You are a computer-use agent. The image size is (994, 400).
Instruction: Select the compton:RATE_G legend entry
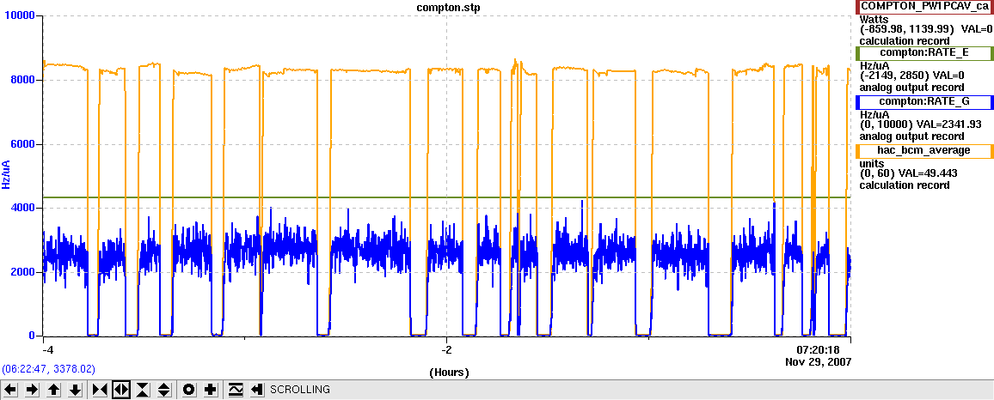click(x=923, y=102)
